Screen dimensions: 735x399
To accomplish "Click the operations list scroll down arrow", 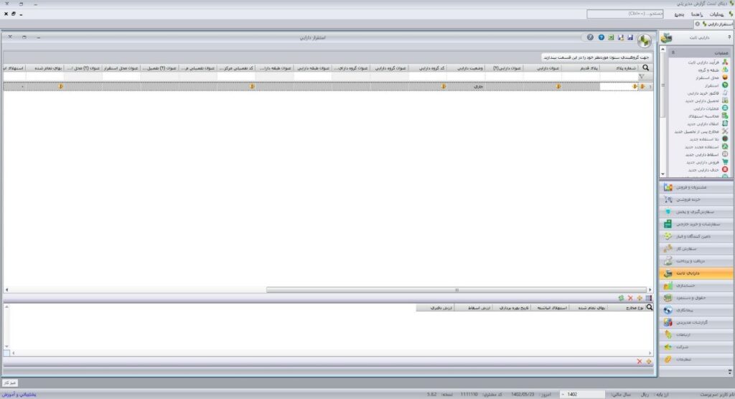I will 663,174.
